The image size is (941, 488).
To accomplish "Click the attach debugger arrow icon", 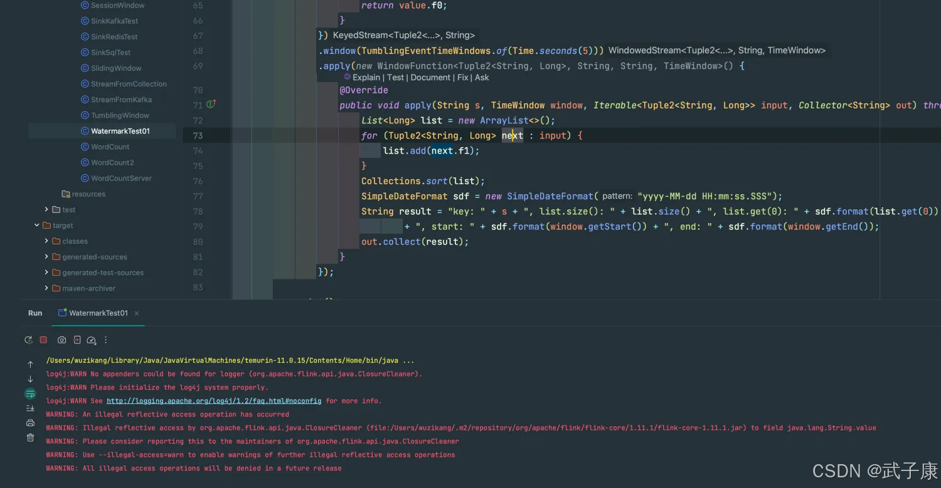I will click(x=77, y=340).
